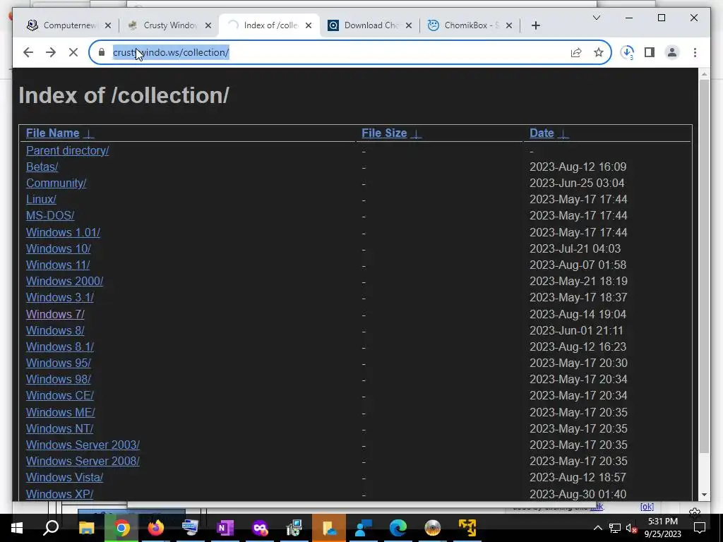Open the Windows 98 folder
Viewport: 723px width, 542px height.
point(58,379)
